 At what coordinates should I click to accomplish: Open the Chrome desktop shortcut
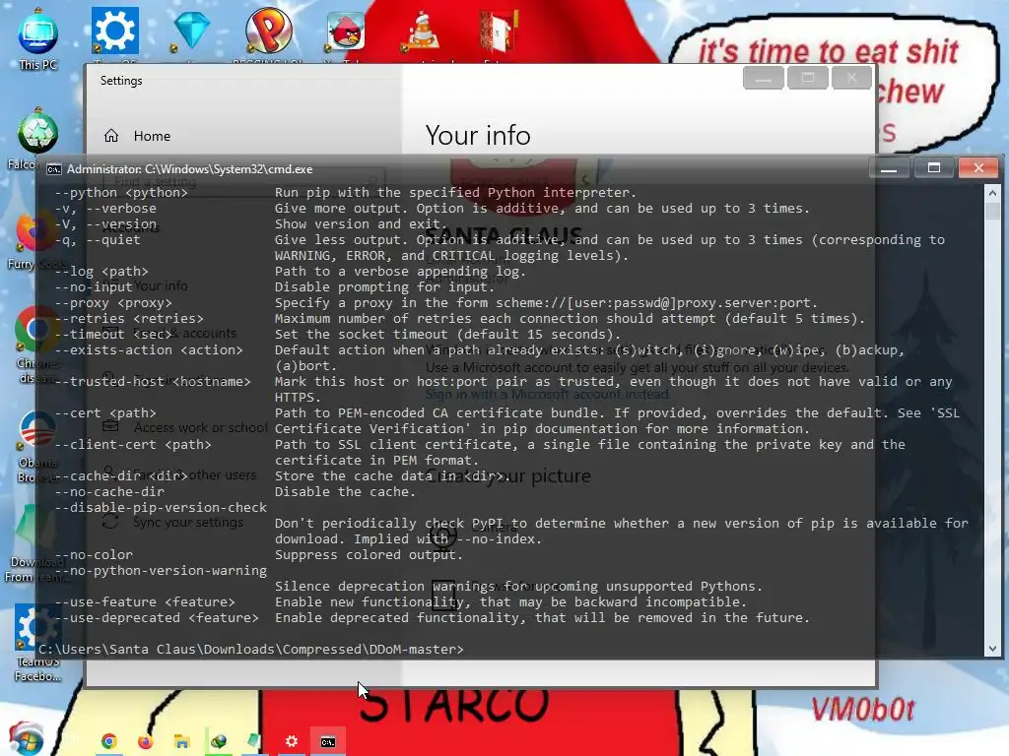point(36,329)
